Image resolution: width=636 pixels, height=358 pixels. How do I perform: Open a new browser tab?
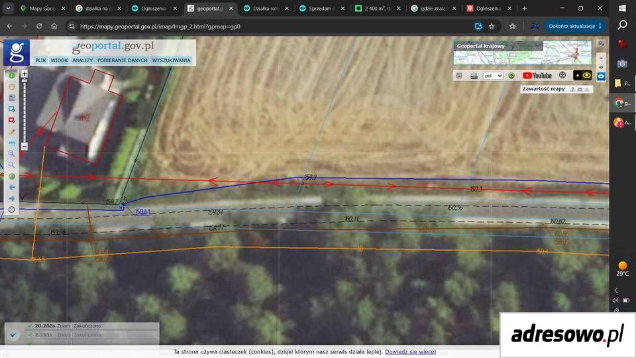click(525, 8)
